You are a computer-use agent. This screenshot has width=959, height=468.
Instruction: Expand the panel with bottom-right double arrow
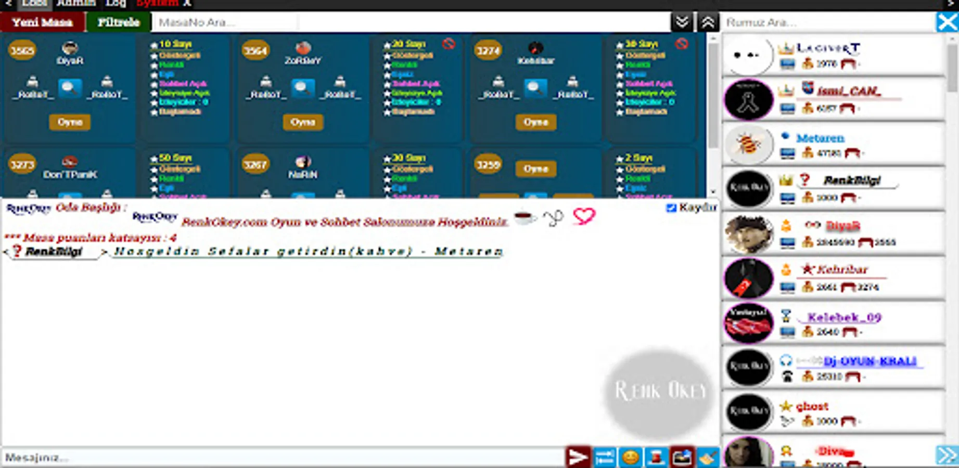click(x=947, y=456)
